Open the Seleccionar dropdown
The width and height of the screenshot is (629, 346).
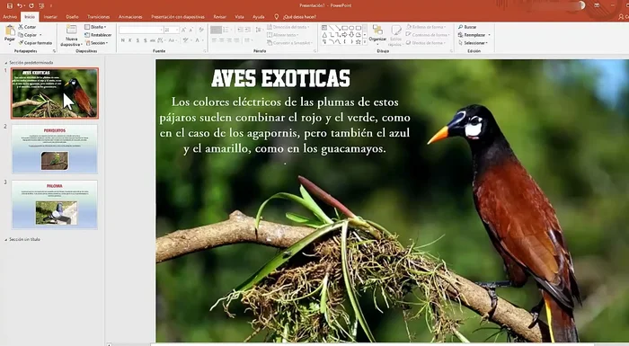click(474, 42)
